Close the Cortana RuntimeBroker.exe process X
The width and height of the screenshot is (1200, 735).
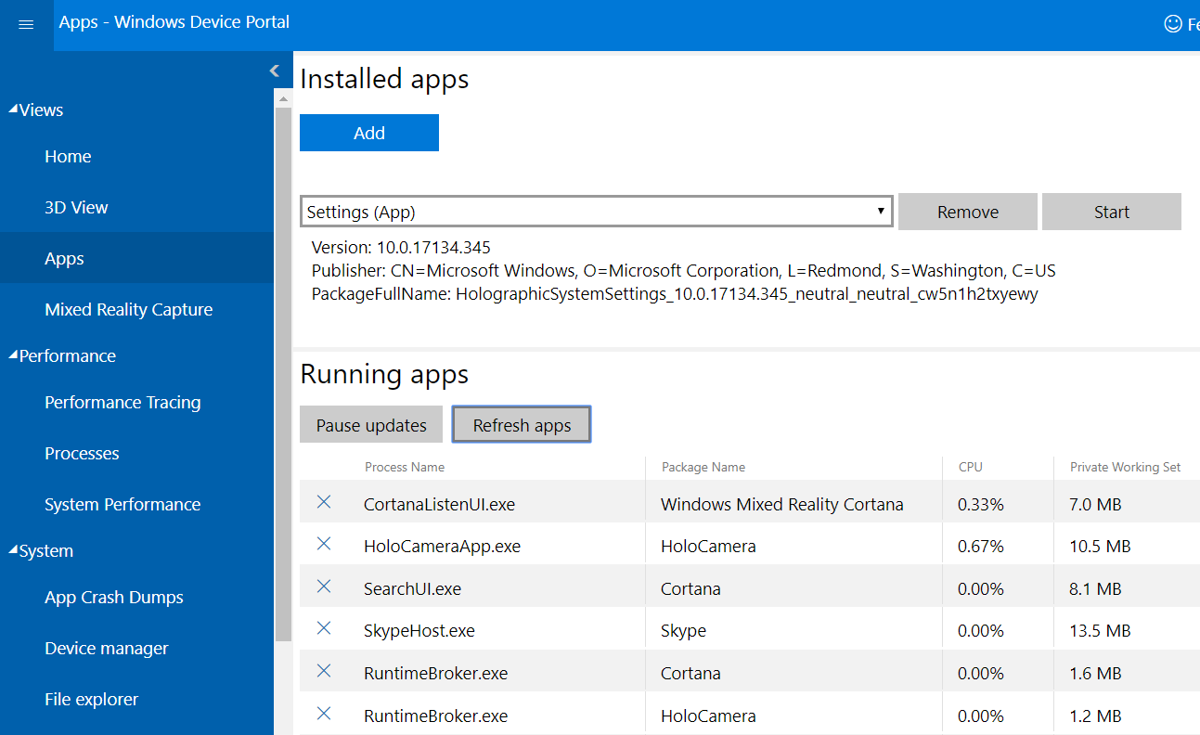pyautogui.click(x=324, y=671)
